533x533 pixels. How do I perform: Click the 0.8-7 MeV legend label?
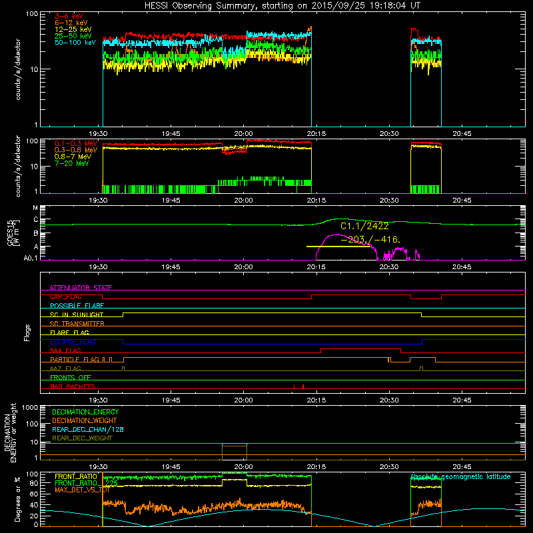click(73, 157)
